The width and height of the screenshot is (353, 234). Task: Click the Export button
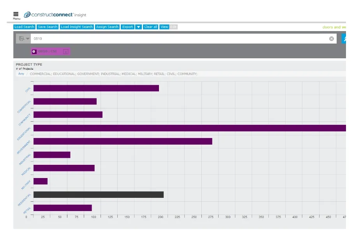tap(128, 27)
